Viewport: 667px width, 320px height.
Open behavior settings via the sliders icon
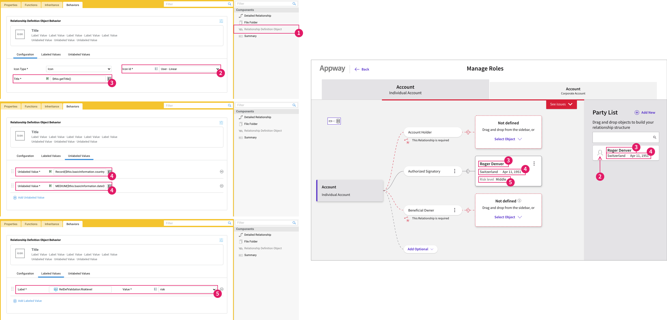point(221,21)
